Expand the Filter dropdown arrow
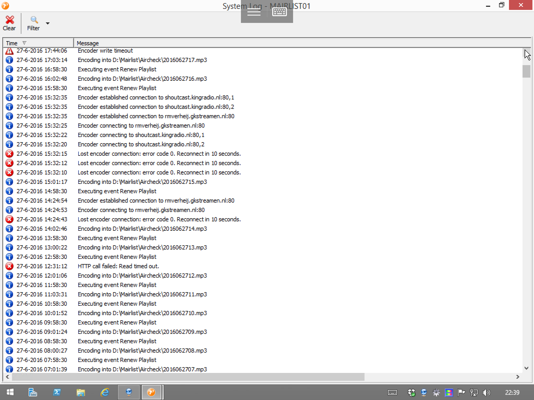Viewport: 534px width, 400px height. [47, 23]
